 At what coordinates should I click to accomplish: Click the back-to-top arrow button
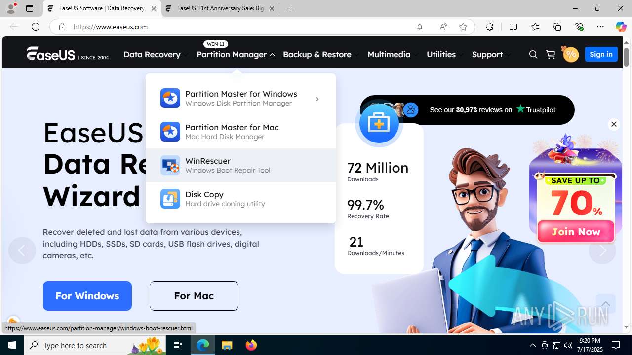coord(605,304)
